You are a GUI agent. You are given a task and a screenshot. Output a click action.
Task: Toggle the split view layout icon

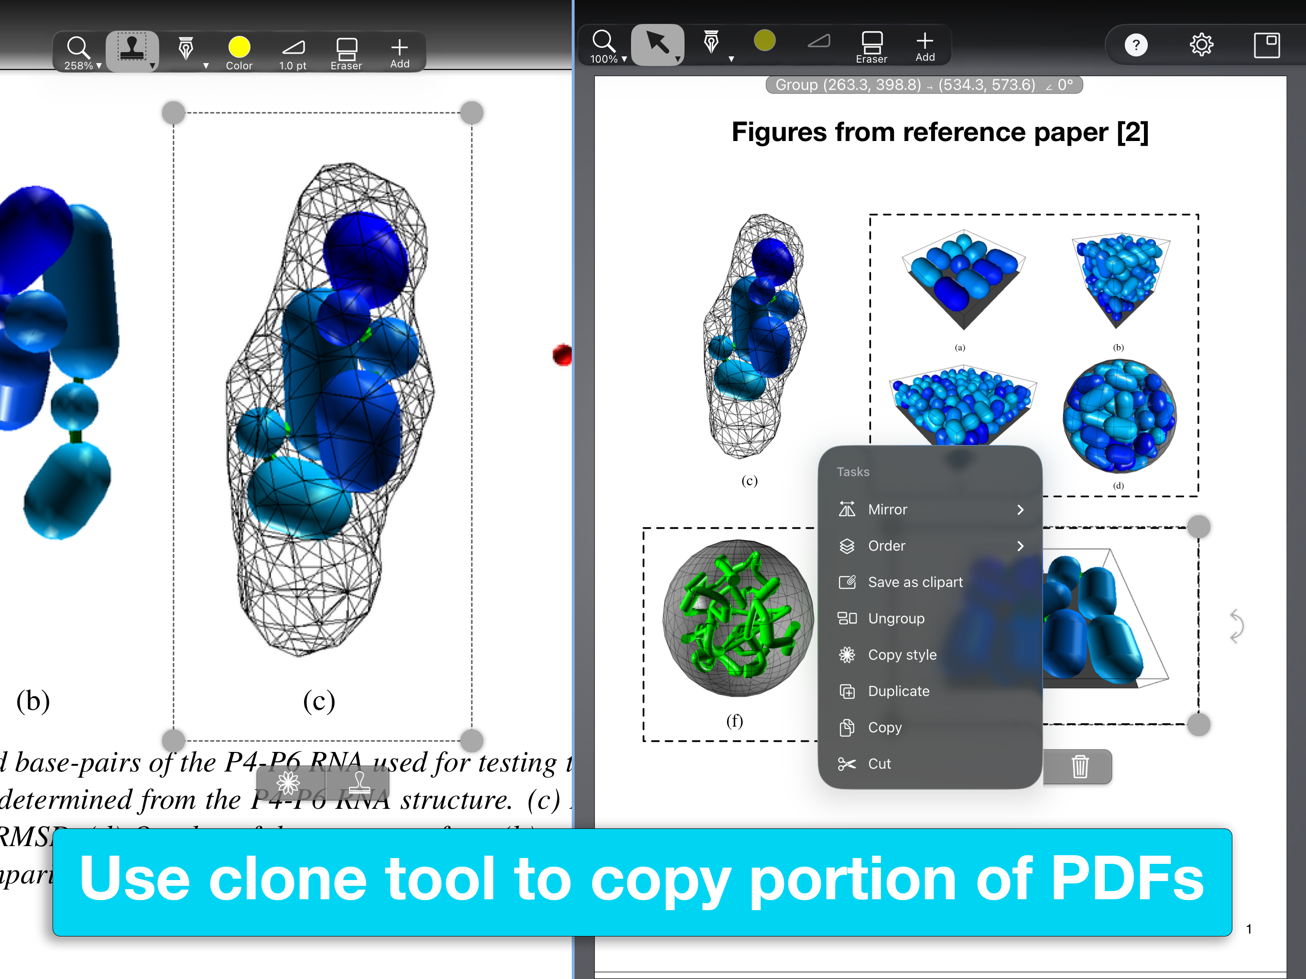(x=1266, y=45)
